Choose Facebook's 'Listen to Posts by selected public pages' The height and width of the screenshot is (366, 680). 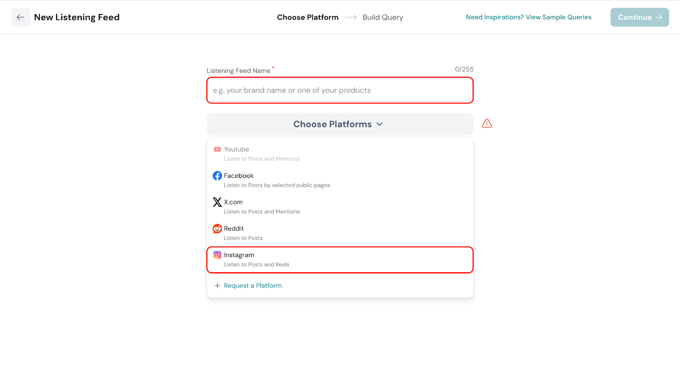(x=277, y=185)
